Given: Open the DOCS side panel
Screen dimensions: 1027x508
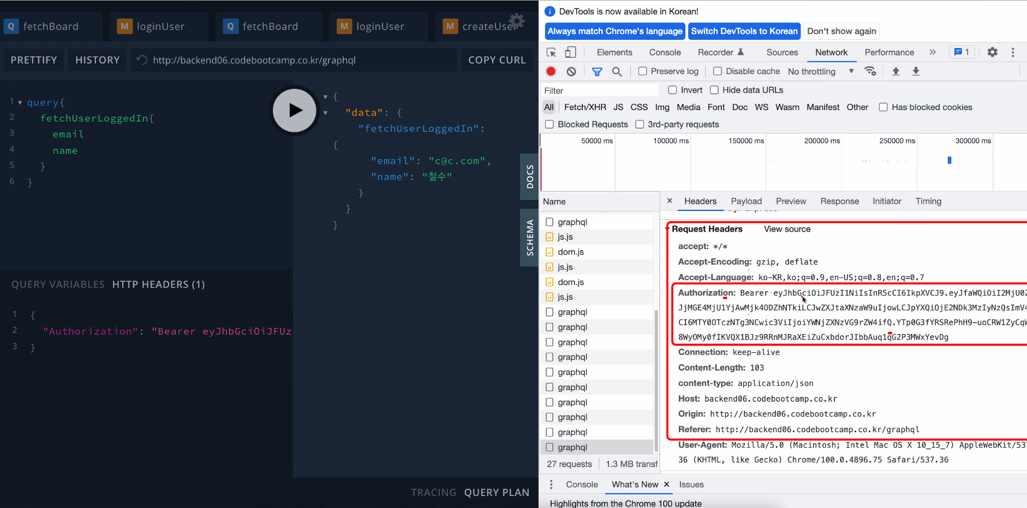Looking at the screenshot, I should (529, 177).
